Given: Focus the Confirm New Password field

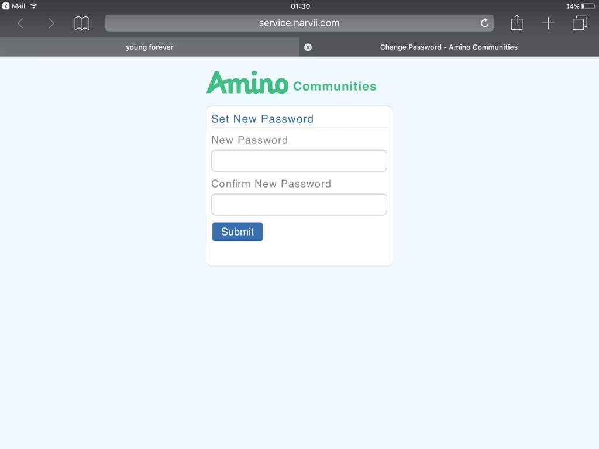Looking at the screenshot, I should point(299,204).
